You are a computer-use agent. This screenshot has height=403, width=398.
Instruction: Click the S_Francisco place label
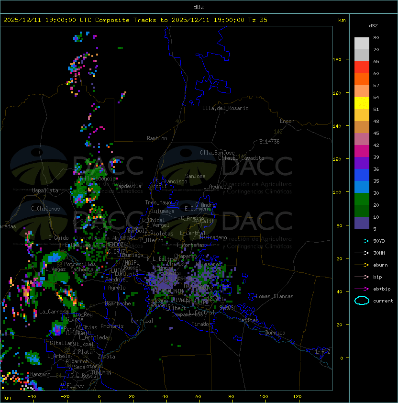pyautogui.click(x=171, y=181)
